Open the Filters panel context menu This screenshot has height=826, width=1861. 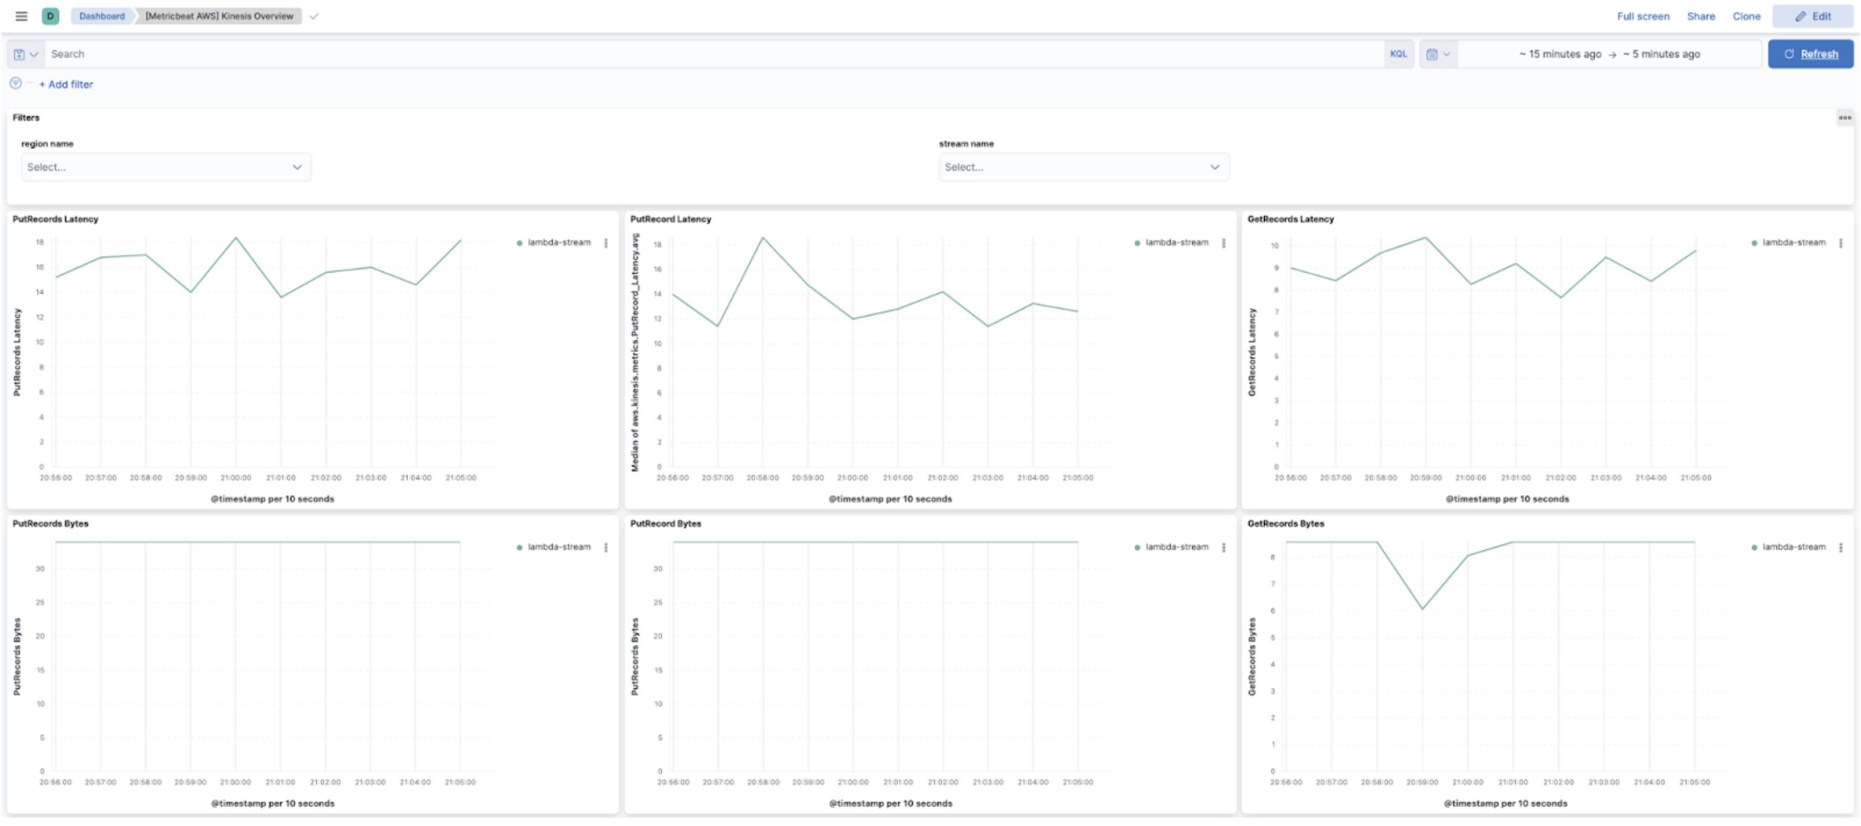tap(1844, 117)
